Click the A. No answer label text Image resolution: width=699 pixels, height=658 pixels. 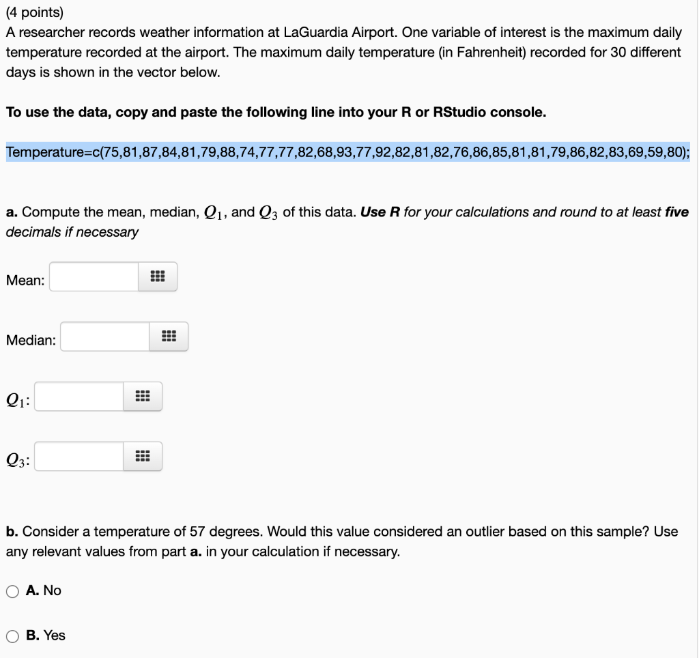44,591
